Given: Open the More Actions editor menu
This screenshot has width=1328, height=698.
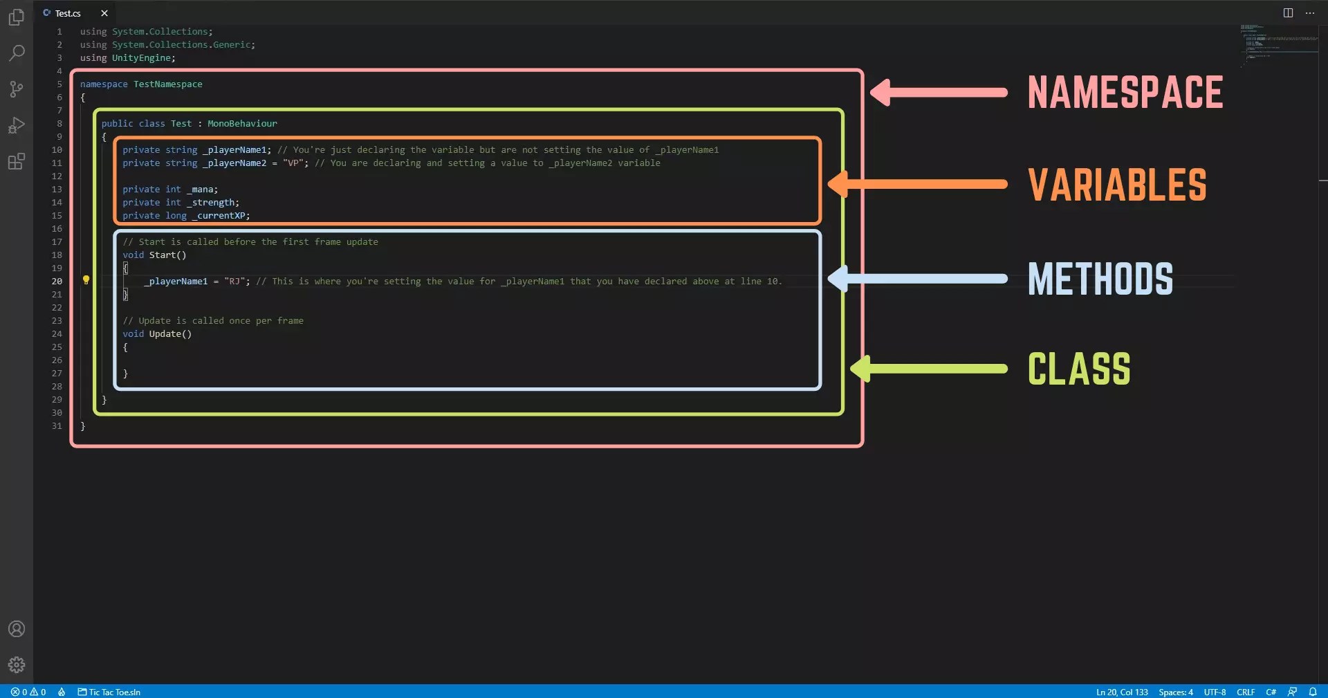Looking at the screenshot, I should click(x=1310, y=12).
